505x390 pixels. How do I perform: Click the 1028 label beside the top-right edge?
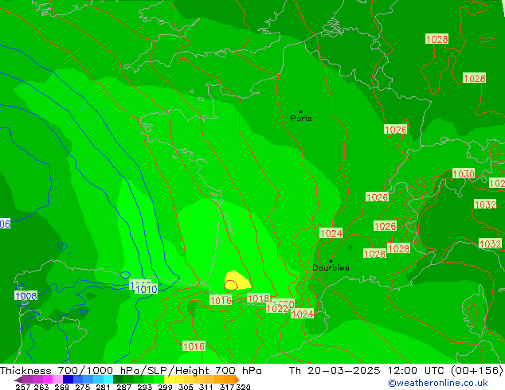474,78
